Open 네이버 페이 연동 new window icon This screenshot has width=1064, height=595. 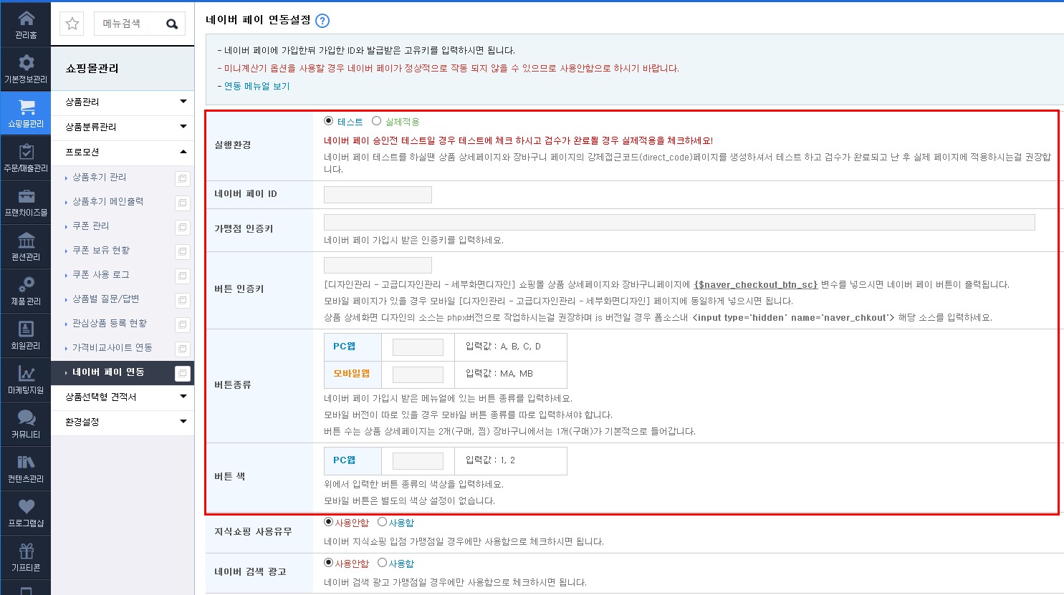click(x=183, y=373)
